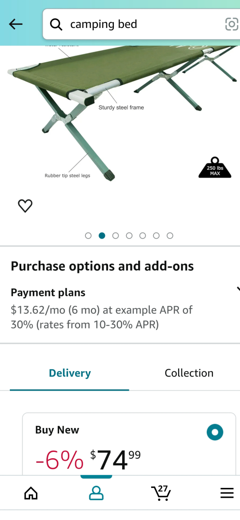Switch to the Delivery tab
The image size is (240, 520).
tap(70, 373)
